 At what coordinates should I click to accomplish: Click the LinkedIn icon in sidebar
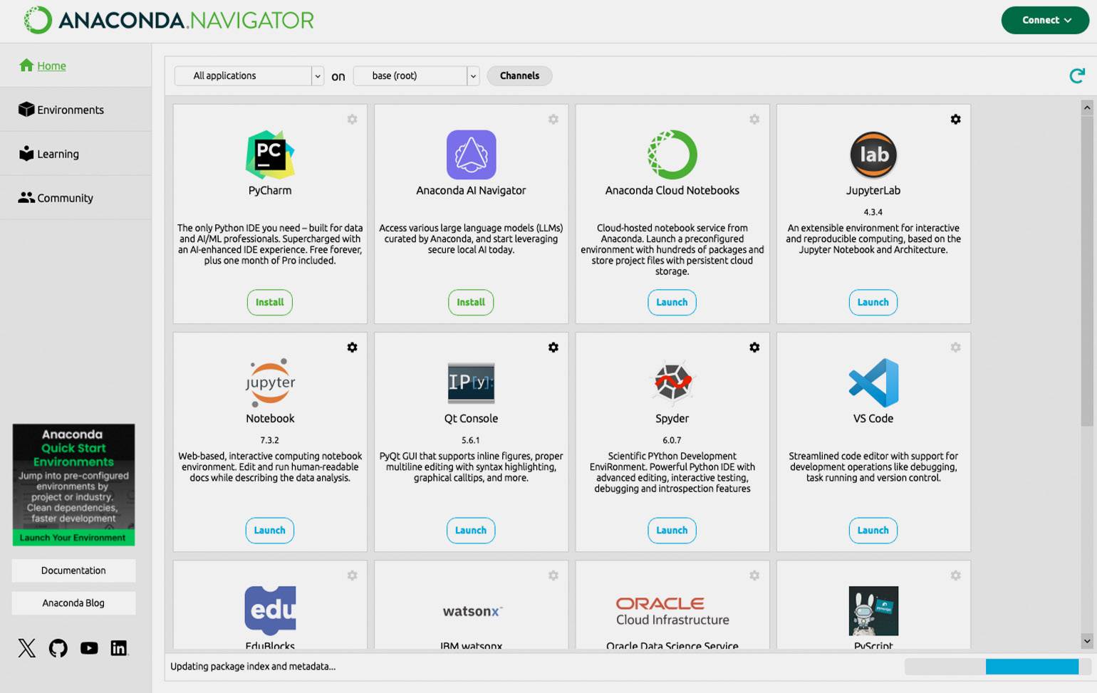119,648
